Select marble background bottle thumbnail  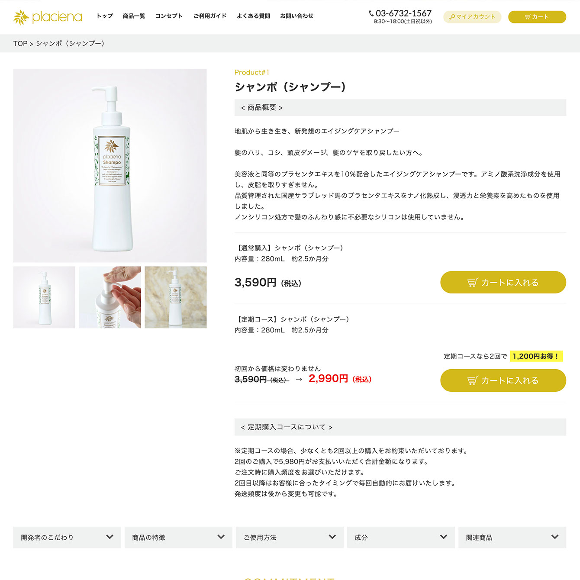click(x=176, y=297)
